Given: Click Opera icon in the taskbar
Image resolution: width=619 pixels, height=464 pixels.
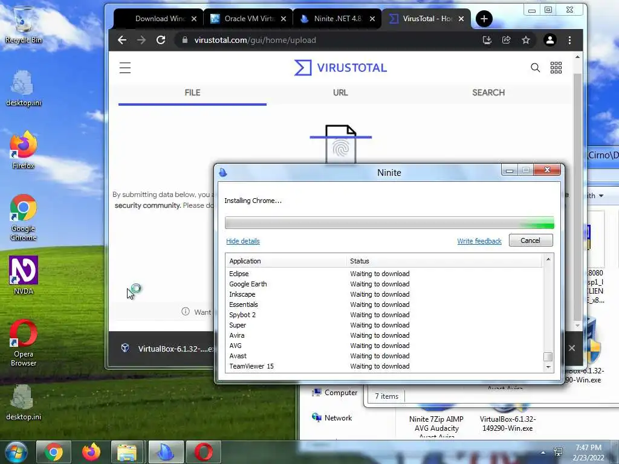Looking at the screenshot, I should pos(203,452).
